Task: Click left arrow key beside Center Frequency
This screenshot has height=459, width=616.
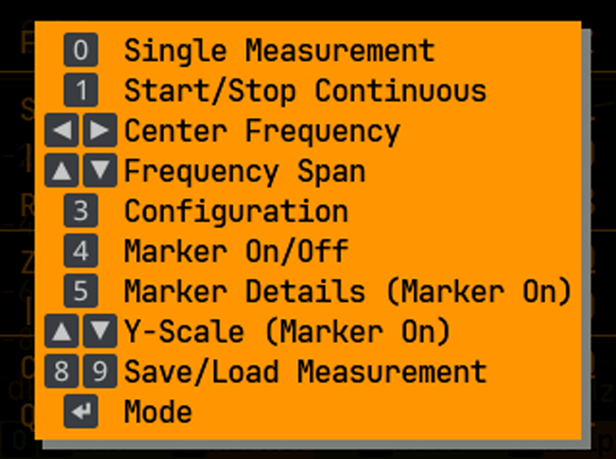Action: coord(62,131)
